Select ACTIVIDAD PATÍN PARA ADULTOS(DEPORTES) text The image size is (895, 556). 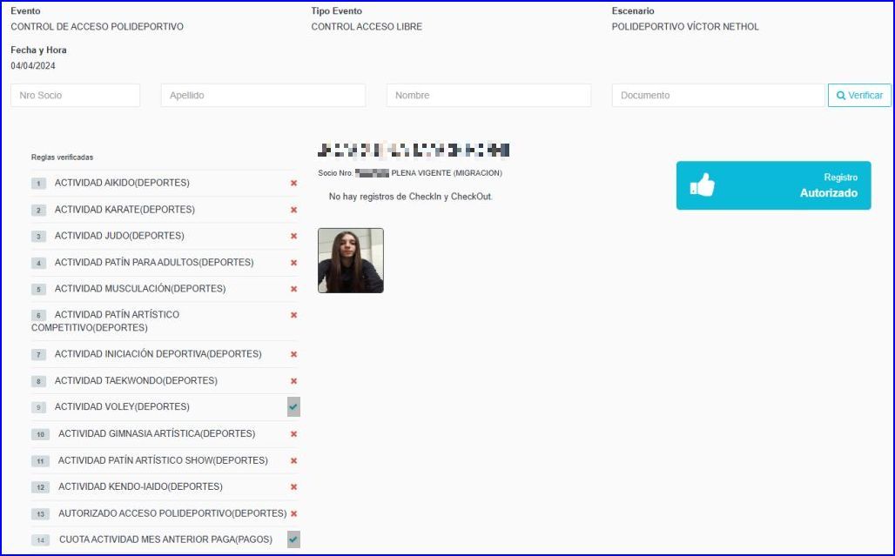[154, 263]
